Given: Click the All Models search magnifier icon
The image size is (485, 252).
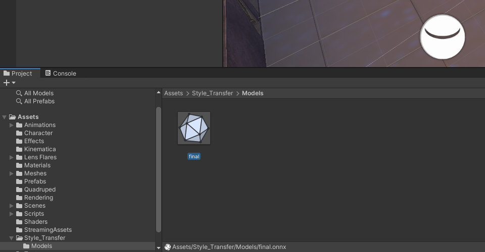Looking at the screenshot, I should 19,93.
